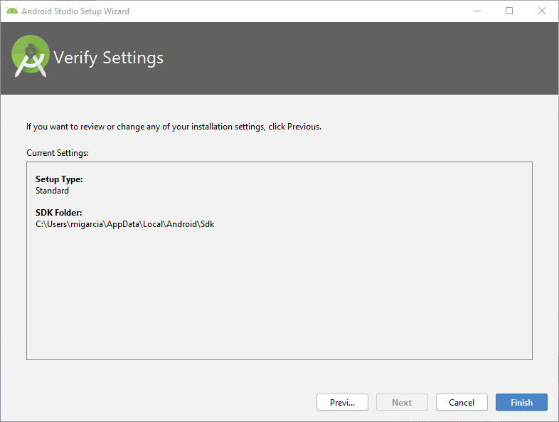Click the Finish button
This screenshot has width=559, height=422.
coord(521,402)
